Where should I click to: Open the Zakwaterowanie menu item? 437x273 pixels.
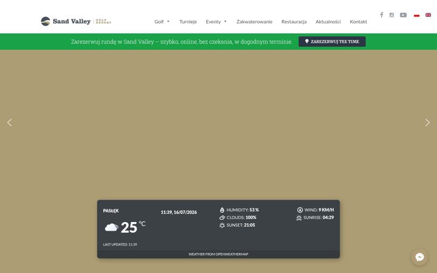(x=254, y=22)
